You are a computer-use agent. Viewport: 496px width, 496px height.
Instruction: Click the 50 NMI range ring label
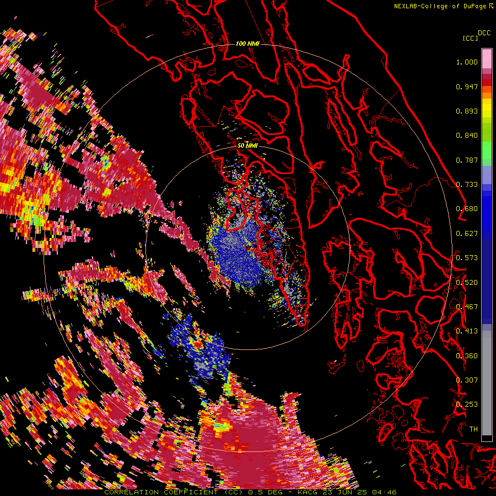pos(247,145)
